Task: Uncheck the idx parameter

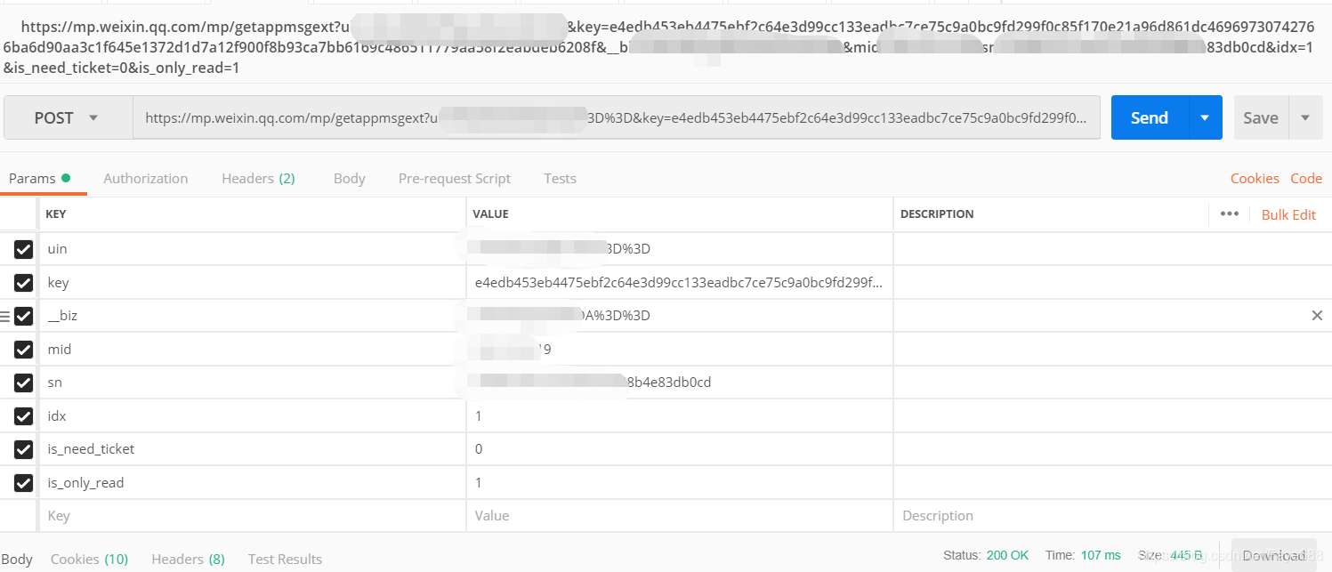Action: pos(23,416)
